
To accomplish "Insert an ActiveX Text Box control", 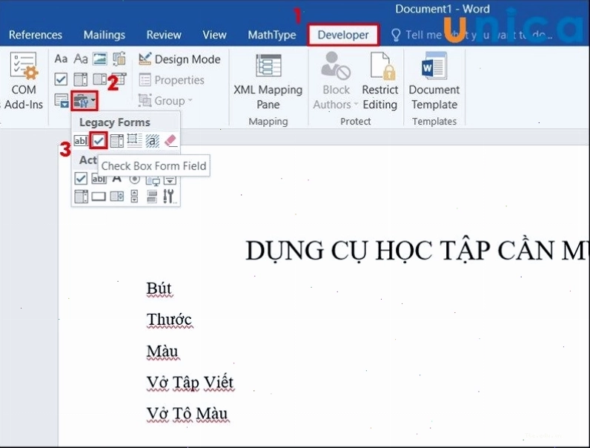I will 99,179.
